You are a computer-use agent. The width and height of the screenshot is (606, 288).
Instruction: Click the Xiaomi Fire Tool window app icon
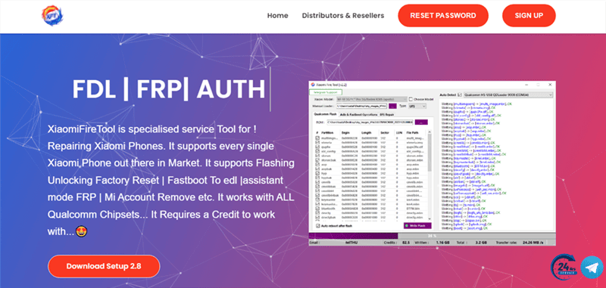313,85
